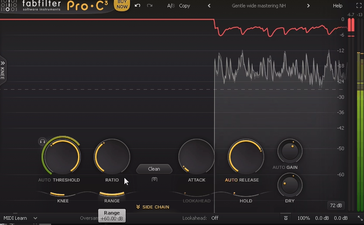
Task: Enable AUTO threshold mode
Action: [x=45, y=180]
